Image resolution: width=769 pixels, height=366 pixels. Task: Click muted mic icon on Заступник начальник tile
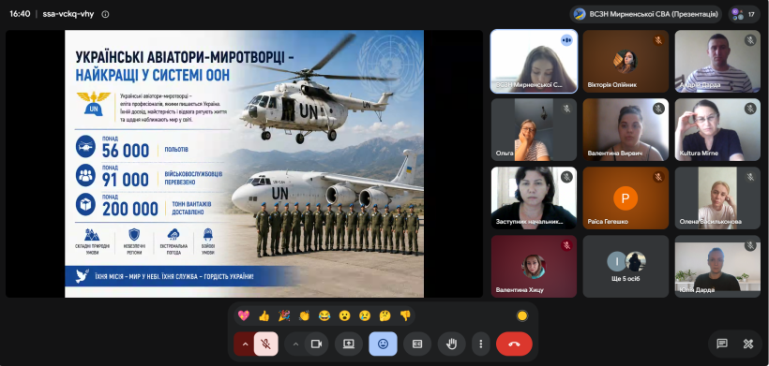coord(566,177)
